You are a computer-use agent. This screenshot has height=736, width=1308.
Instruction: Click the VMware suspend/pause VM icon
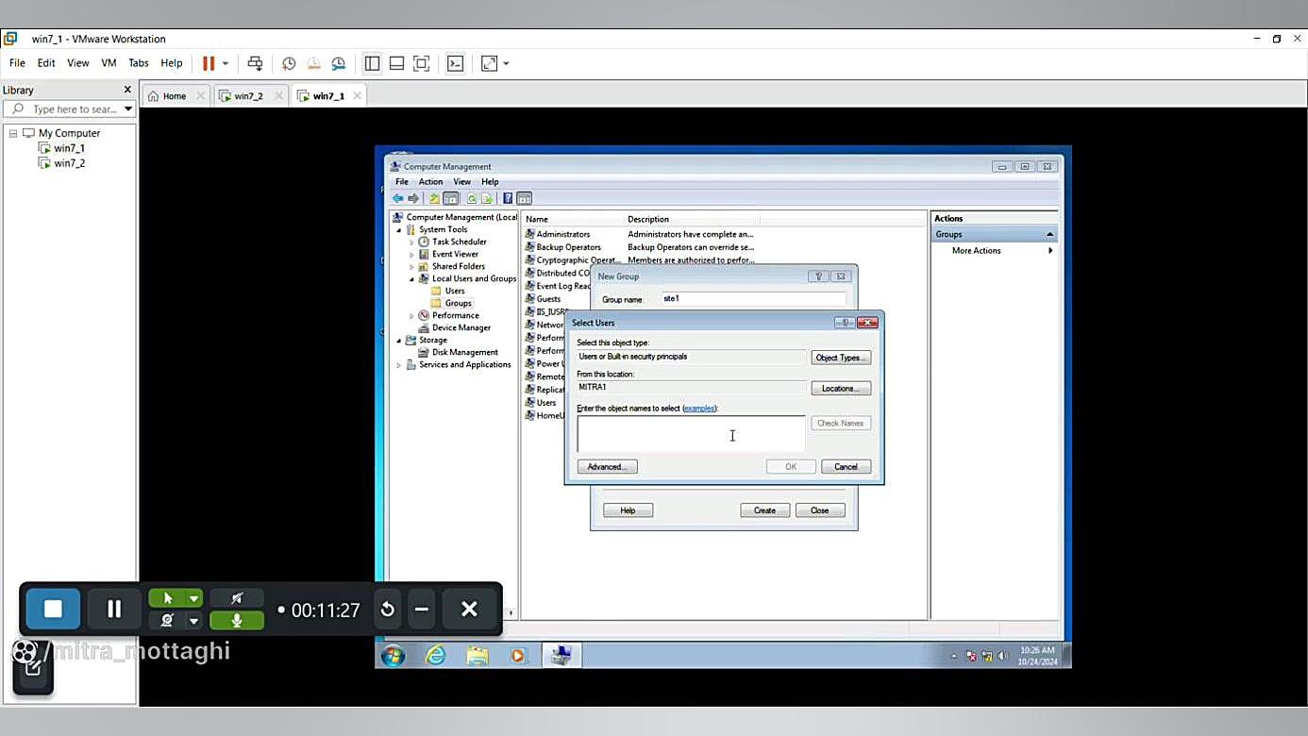point(209,63)
